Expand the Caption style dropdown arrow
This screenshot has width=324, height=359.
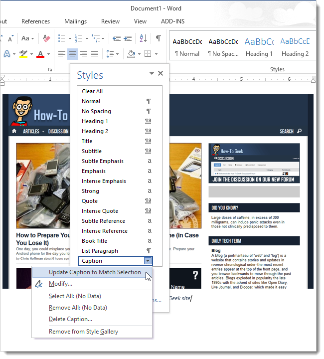pyautogui.click(x=148, y=261)
